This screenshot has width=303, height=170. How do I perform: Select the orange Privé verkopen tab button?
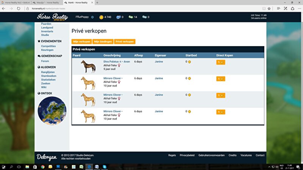pyautogui.click(x=125, y=41)
